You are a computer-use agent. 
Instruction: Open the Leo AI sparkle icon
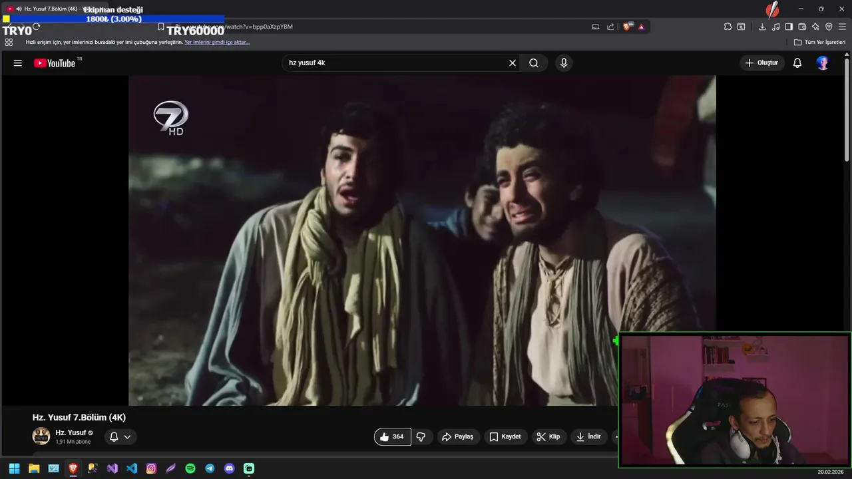click(x=815, y=27)
